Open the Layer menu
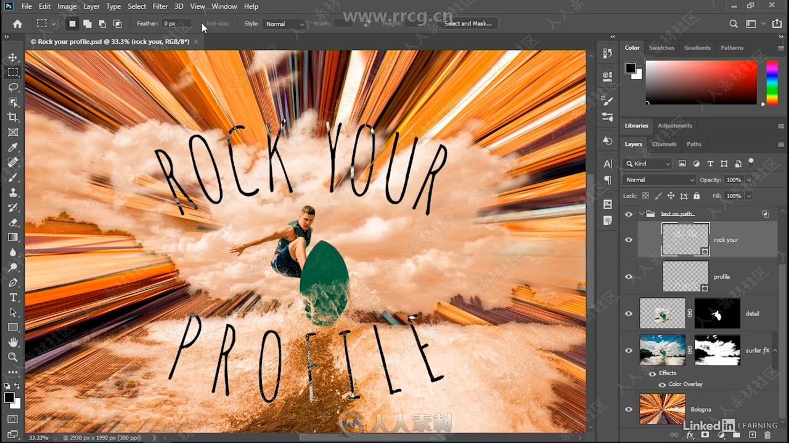This screenshot has height=443, width=789. 91,6
